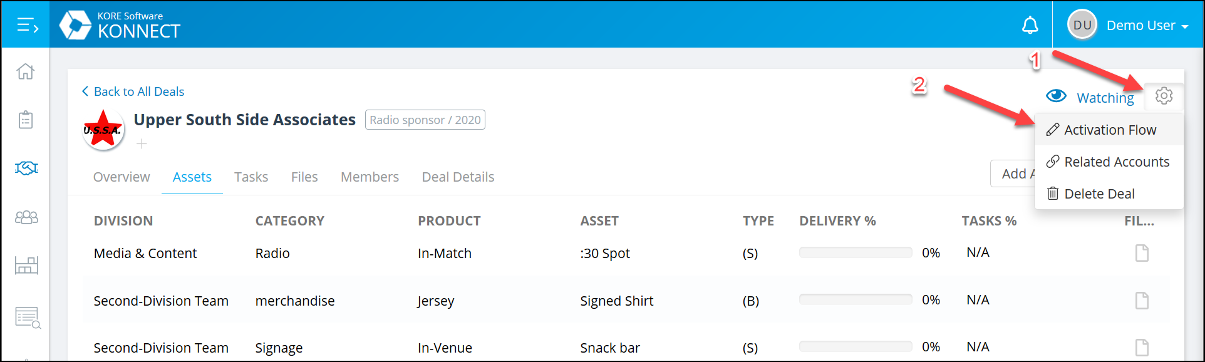Click delivery progress bar for Signed Shirt
Viewport: 1205px width, 362px height.
(856, 299)
